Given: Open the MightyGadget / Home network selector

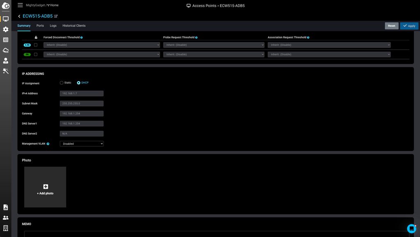Looking at the screenshot, I should 42,5.
